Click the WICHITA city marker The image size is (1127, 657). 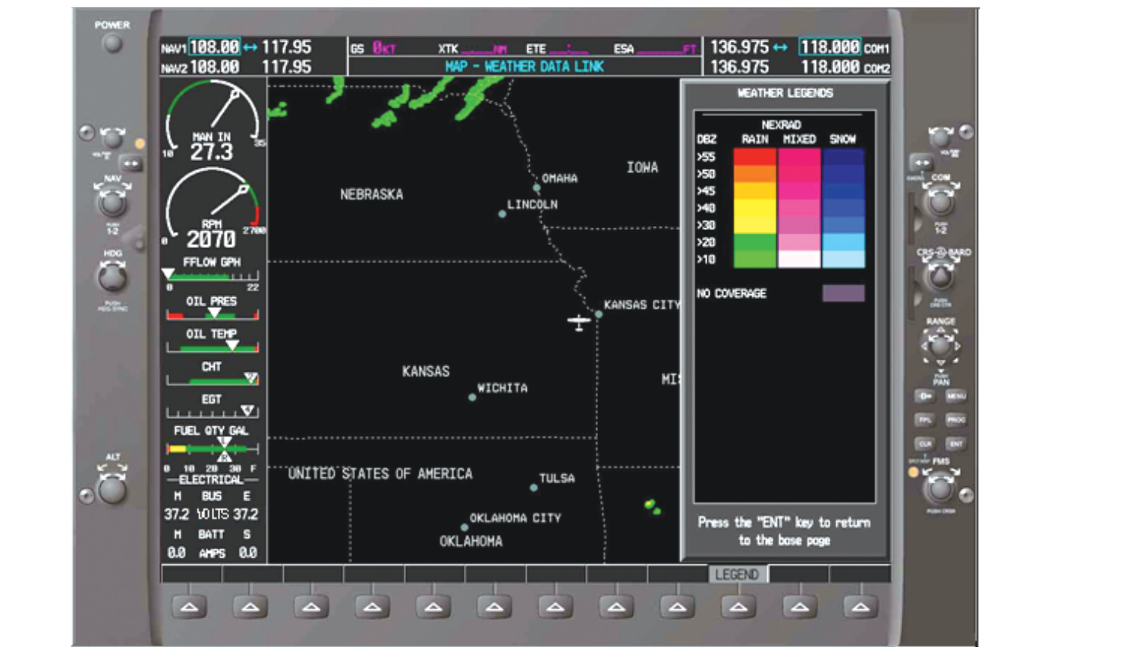pyautogui.click(x=472, y=397)
